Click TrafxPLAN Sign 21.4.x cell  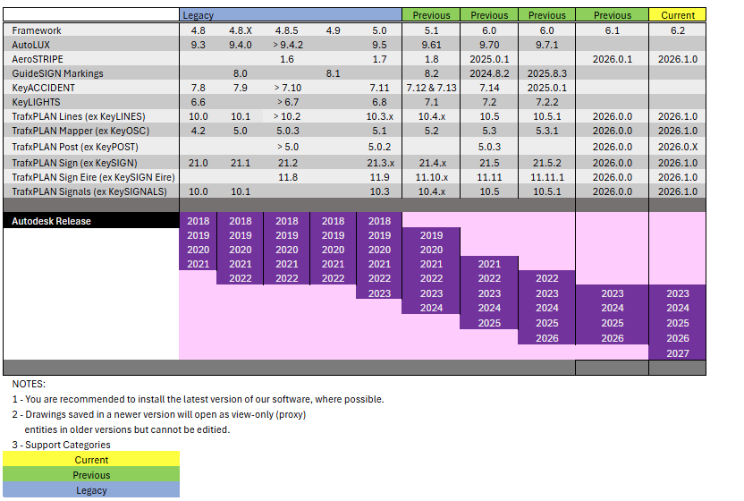432,163
